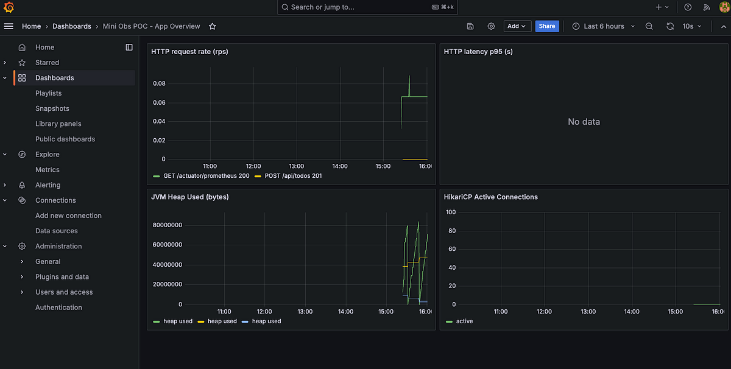Open Library panels in the sidebar
Image resolution: width=731 pixels, height=369 pixels.
[58, 124]
